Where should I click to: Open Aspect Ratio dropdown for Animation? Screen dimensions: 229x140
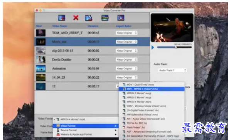click(126, 69)
